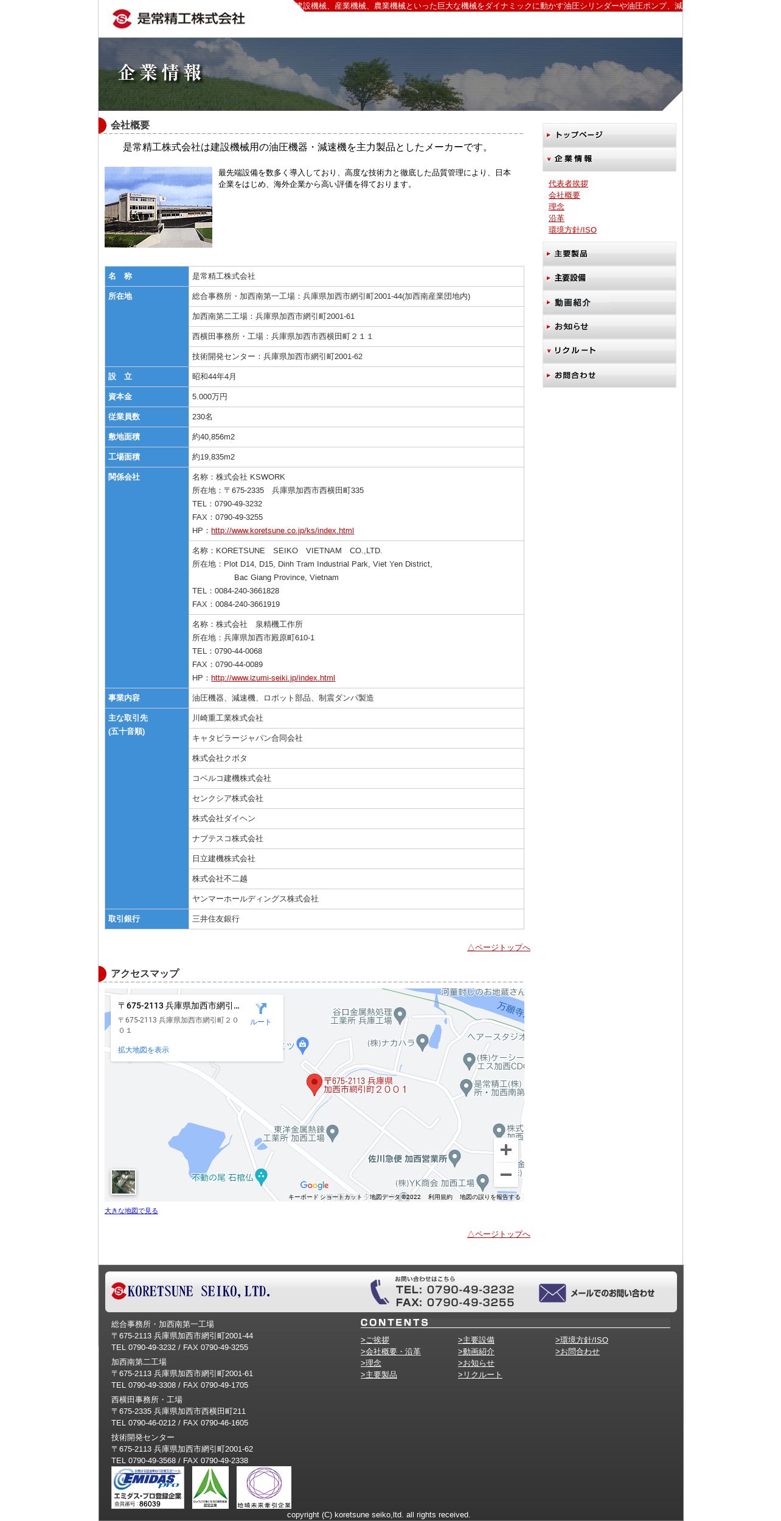Click the EMIDAS Pro registered company badge
Screen dimensions: 781x1521
(147, 1487)
